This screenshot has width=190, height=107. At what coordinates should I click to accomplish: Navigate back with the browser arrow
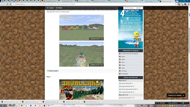(x=2, y=4)
